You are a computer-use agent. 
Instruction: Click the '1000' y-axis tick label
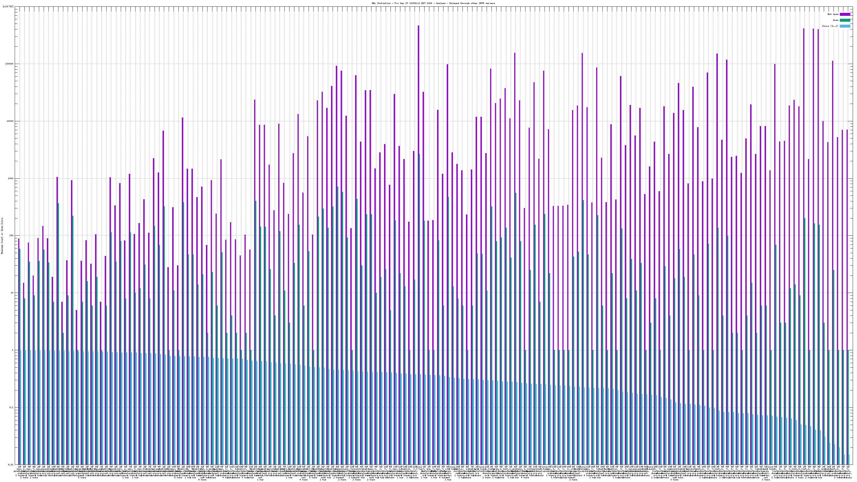(11, 178)
